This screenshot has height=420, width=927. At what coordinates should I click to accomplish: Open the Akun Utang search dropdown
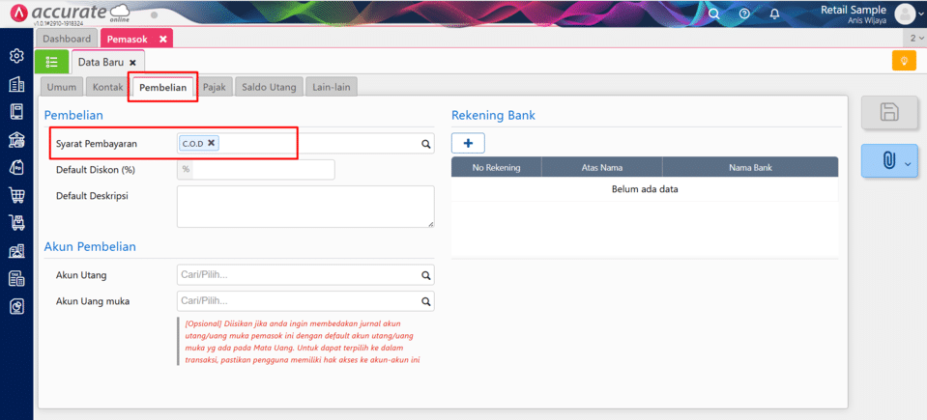pyautogui.click(x=425, y=275)
